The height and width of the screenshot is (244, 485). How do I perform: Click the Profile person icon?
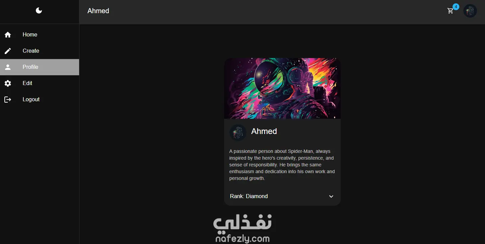click(x=8, y=67)
